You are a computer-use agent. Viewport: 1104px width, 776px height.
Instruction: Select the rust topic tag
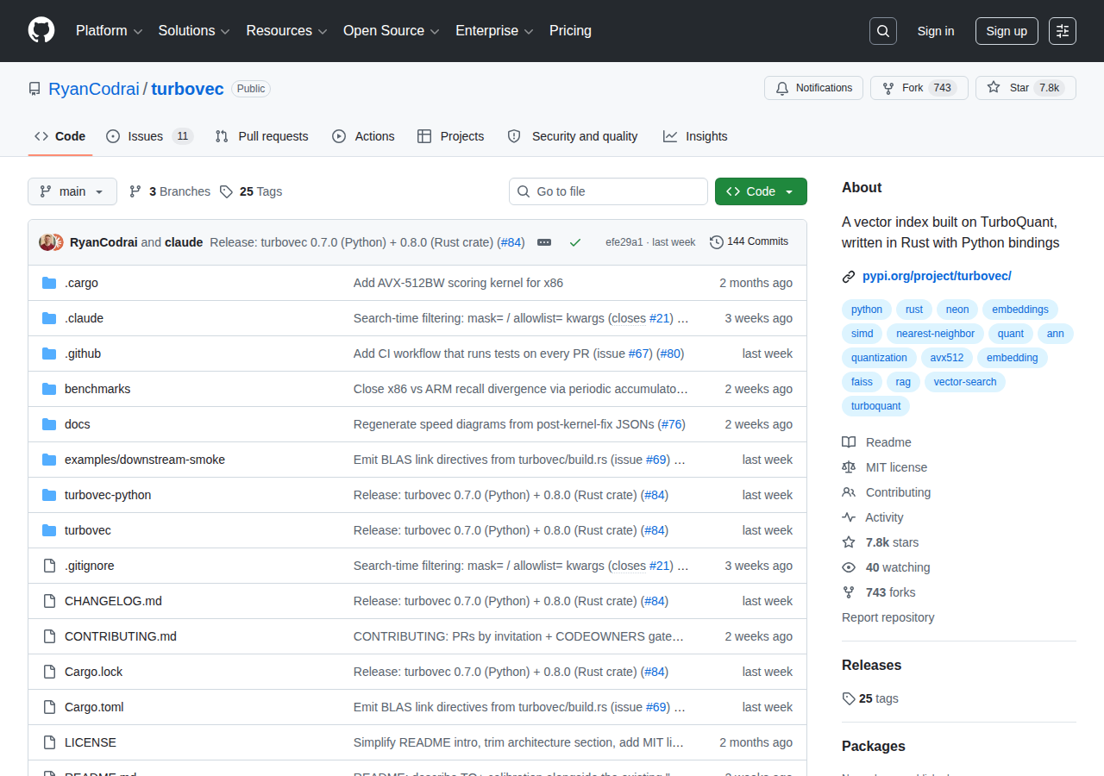[x=914, y=310]
